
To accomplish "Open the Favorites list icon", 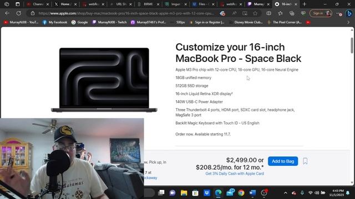I will tap(280, 13).
